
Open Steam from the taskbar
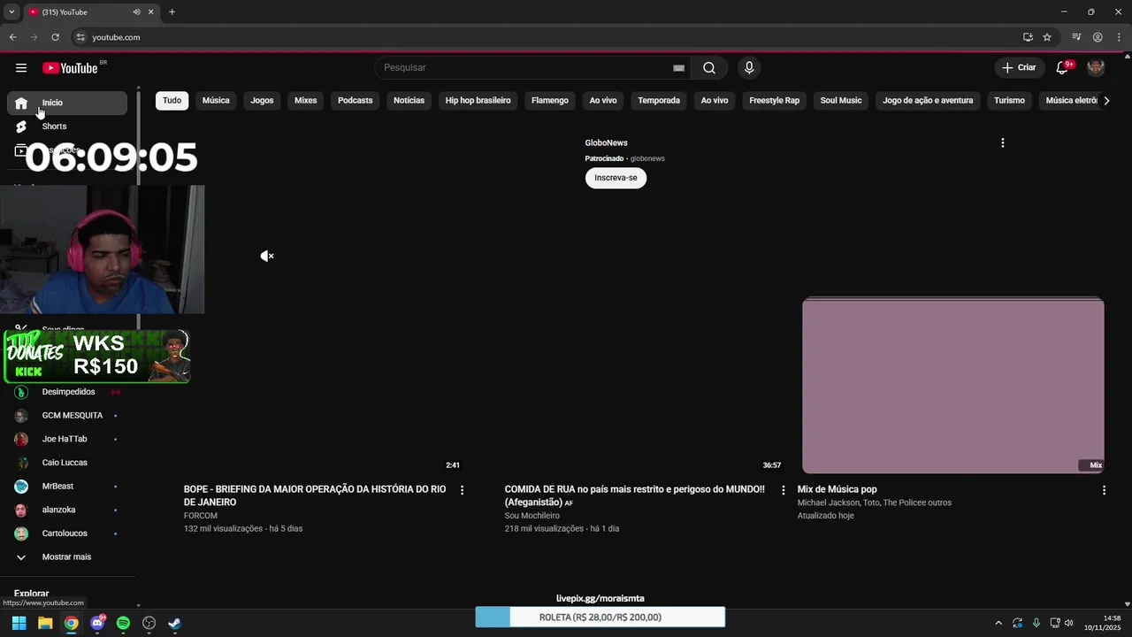175,623
